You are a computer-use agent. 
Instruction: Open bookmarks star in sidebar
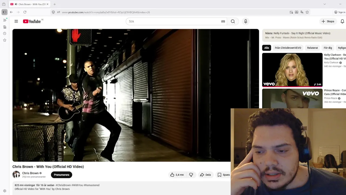pos(5,40)
